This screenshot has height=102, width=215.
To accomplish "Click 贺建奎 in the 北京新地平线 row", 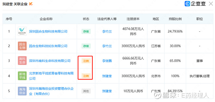I will [x=107, y=76].
